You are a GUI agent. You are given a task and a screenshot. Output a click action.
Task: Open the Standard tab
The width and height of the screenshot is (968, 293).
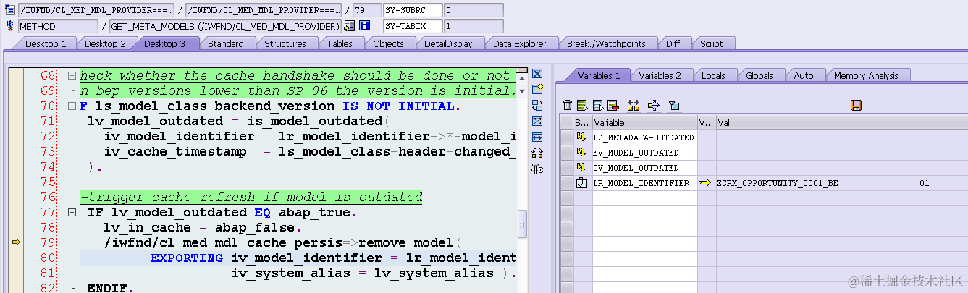pos(225,43)
